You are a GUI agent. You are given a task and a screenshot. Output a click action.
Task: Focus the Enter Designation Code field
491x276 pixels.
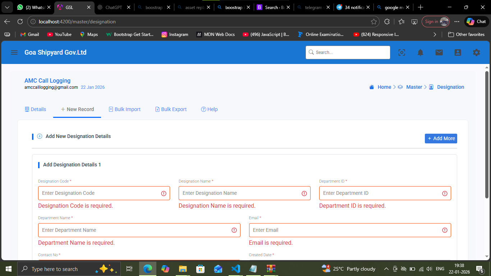pos(104,193)
